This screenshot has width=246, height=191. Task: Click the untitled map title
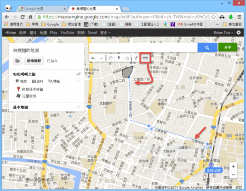click(x=26, y=51)
